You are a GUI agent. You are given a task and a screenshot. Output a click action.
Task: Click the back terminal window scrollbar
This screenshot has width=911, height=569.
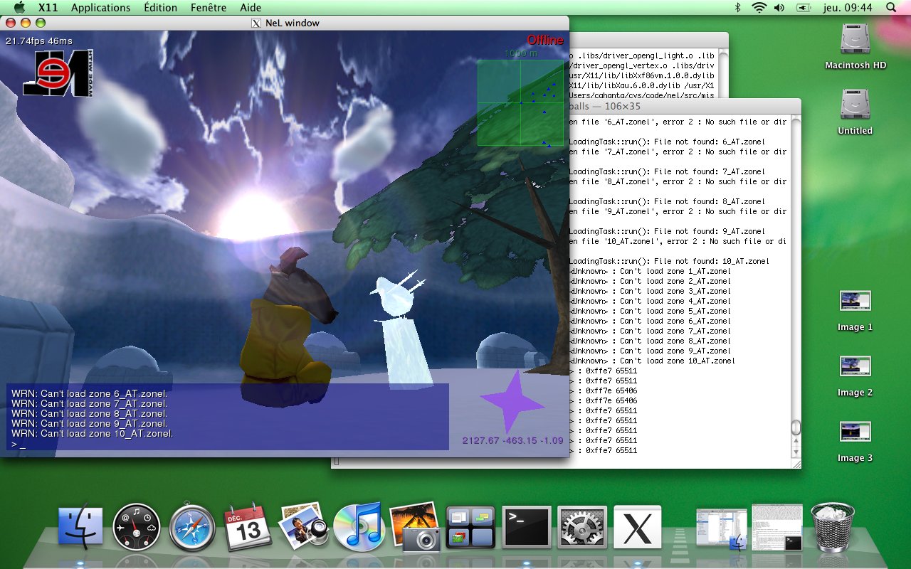[724, 73]
